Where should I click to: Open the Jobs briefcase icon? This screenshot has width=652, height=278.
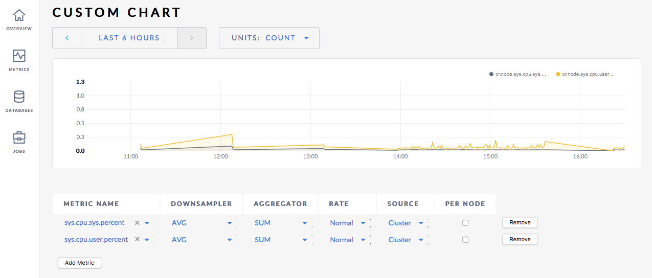(x=19, y=138)
